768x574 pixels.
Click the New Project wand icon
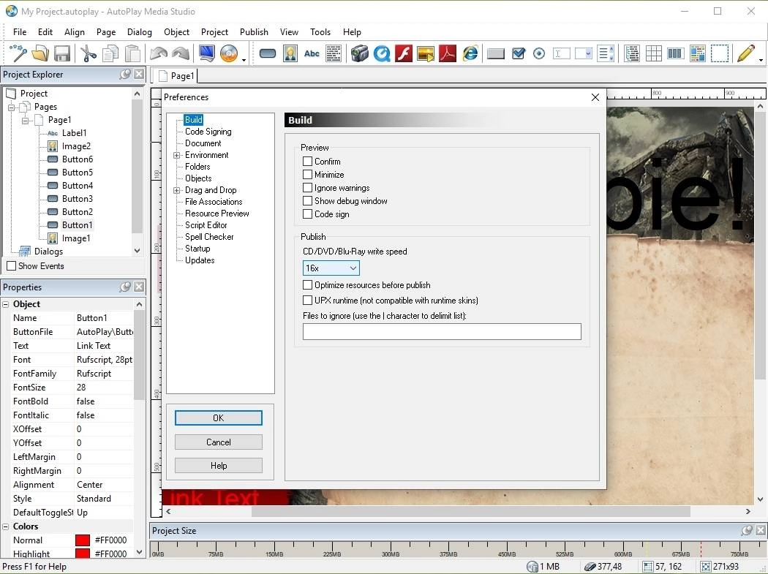18,53
